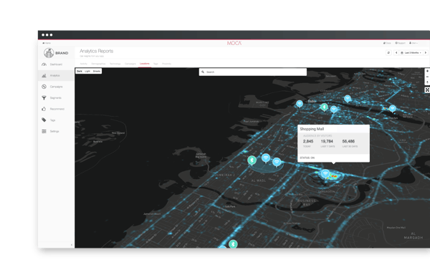Switch to the Campaigns report tab

130,64
